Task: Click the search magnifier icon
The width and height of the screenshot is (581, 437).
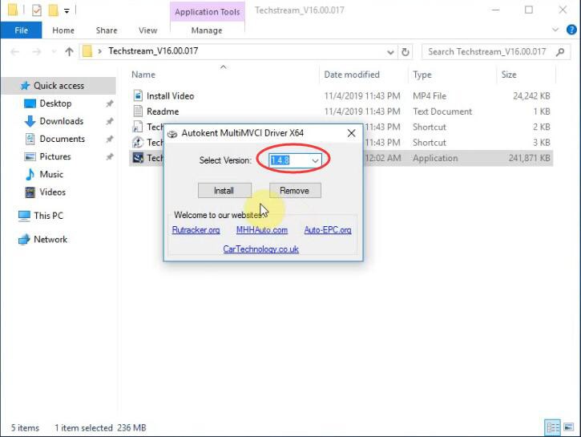Action: pos(560,52)
